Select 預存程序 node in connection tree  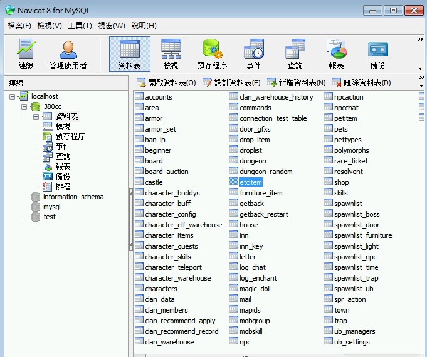coord(70,137)
